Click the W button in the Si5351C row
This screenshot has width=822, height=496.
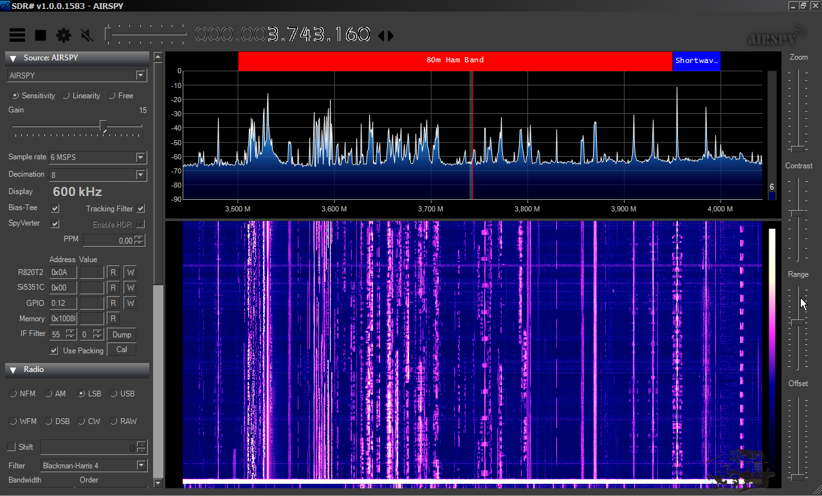(x=130, y=287)
